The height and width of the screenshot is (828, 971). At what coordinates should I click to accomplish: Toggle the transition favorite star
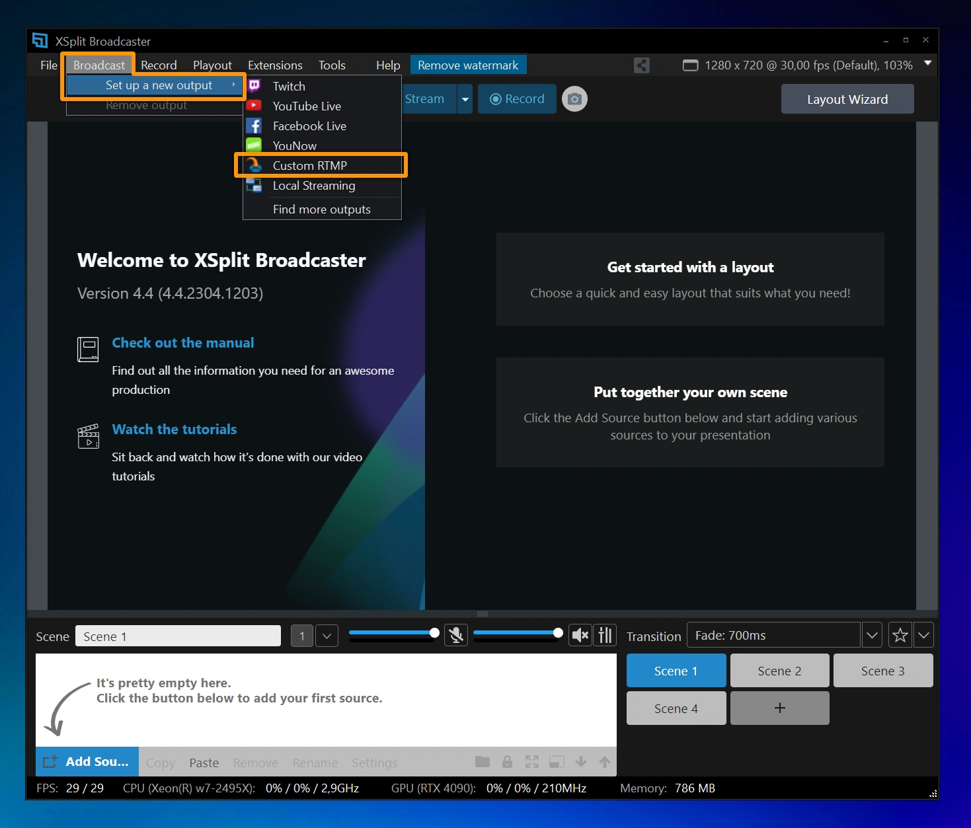click(x=899, y=635)
